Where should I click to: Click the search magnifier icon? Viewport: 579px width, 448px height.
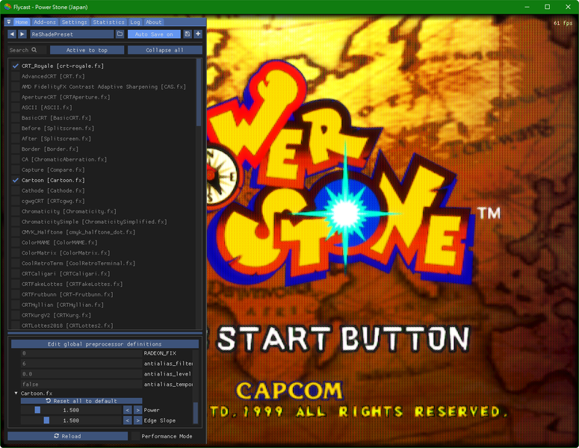point(34,50)
